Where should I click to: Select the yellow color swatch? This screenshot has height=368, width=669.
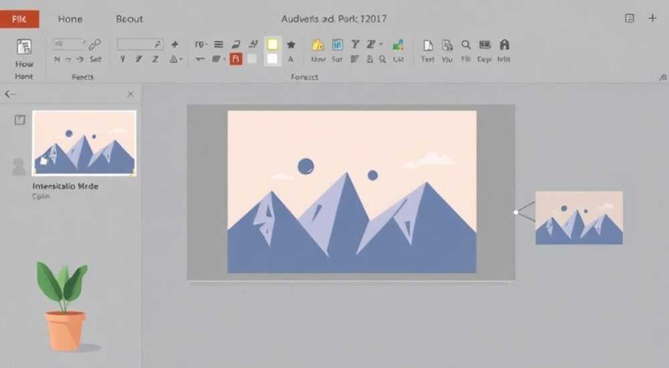click(x=272, y=44)
